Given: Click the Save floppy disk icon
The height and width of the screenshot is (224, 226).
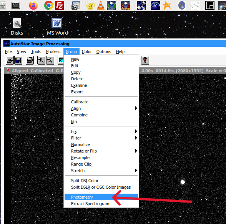Looking at the screenshot, I should 18,60.
